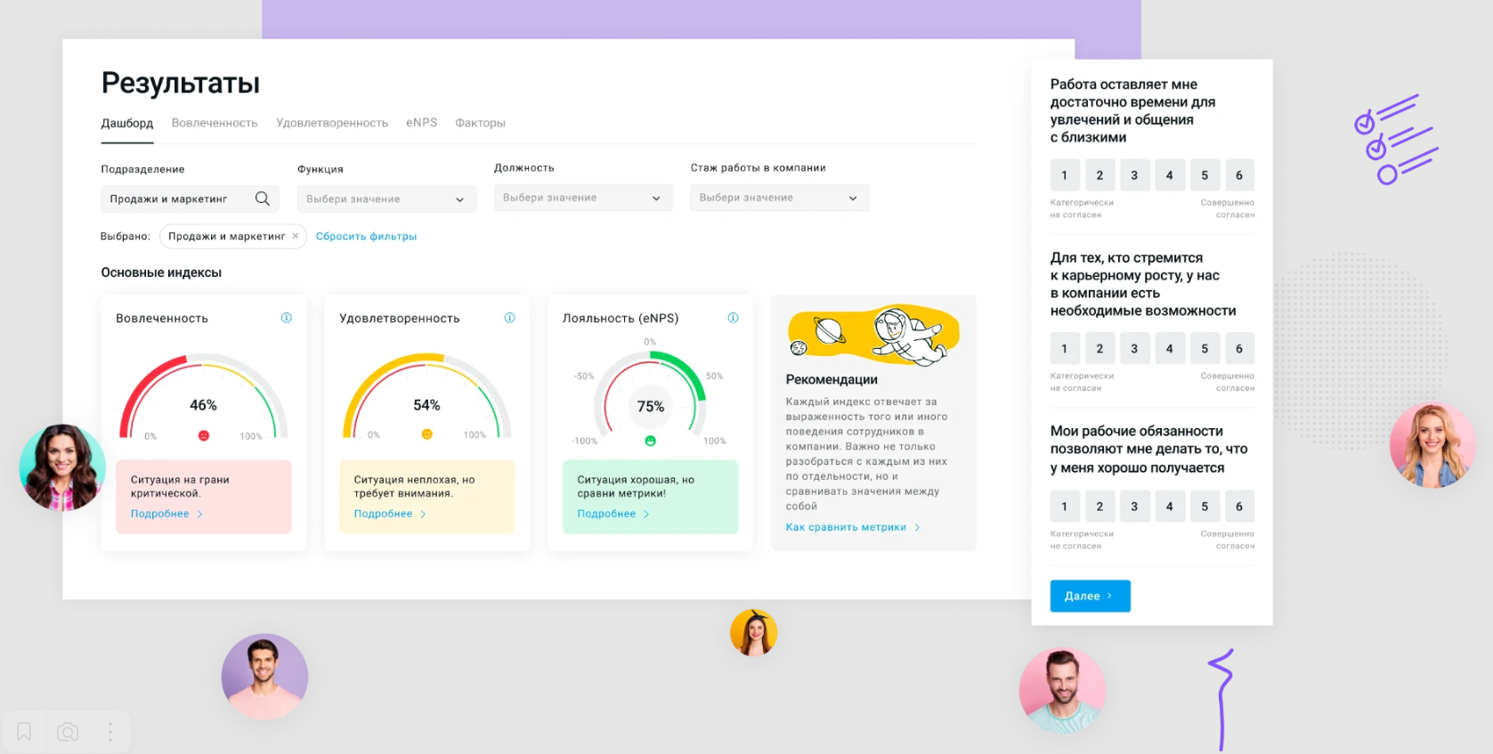
Task: Click the Рекомендации heading
Action: click(x=832, y=379)
